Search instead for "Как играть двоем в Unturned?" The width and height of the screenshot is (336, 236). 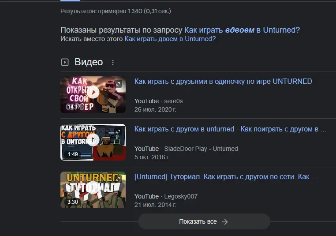(170, 39)
